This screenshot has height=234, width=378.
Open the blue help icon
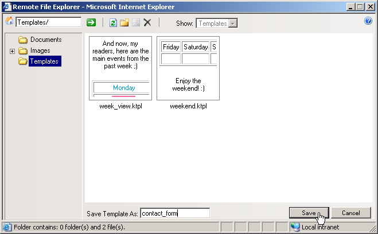[369, 21]
